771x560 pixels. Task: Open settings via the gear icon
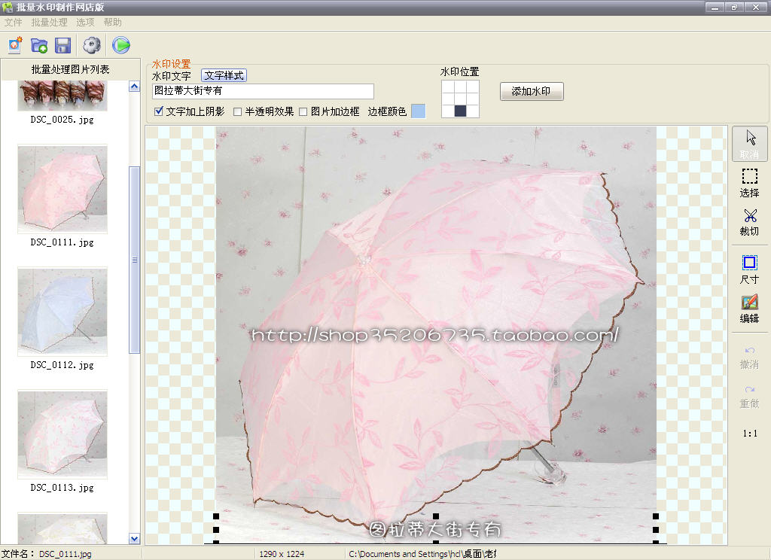[x=92, y=45]
